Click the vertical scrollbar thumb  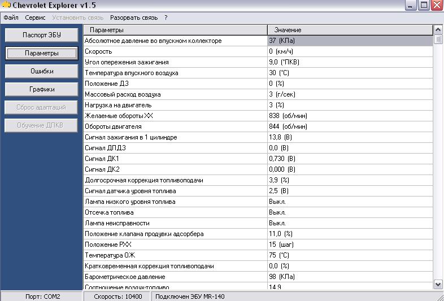coord(438,40)
